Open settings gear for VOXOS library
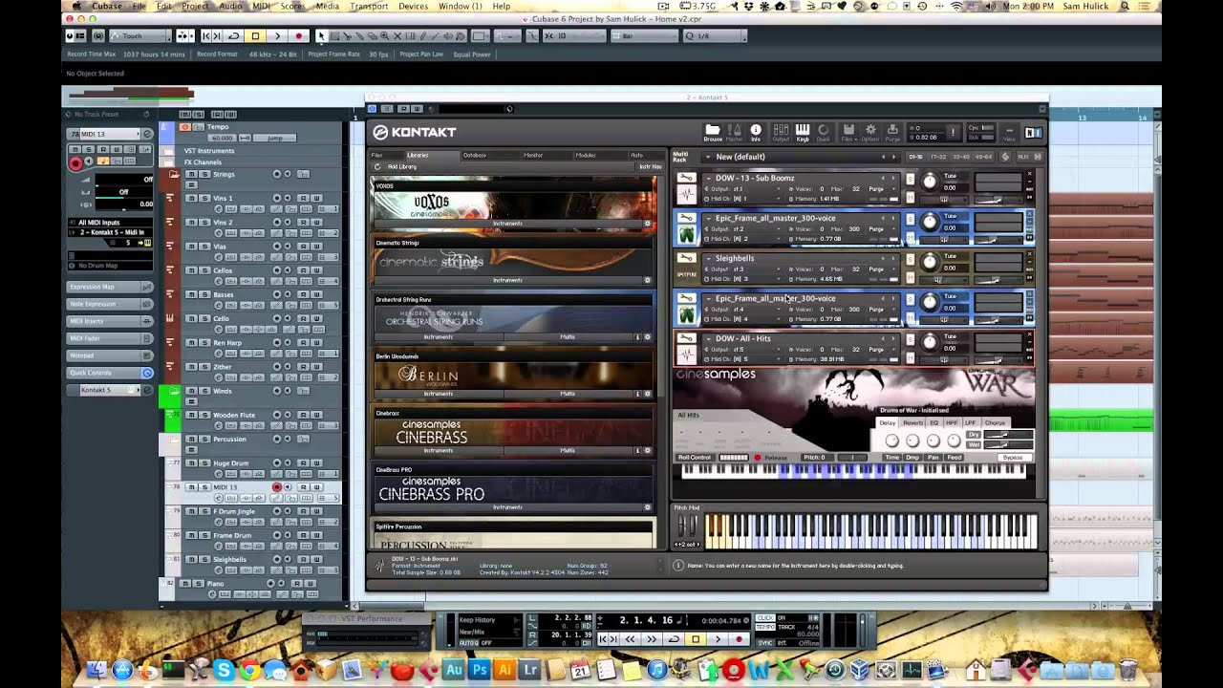 tap(647, 224)
